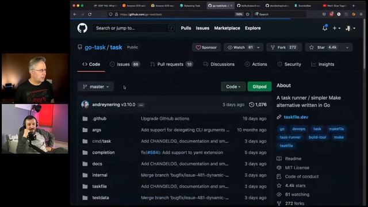
Task: Open Issues in the top navigation
Action: [202, 28]
